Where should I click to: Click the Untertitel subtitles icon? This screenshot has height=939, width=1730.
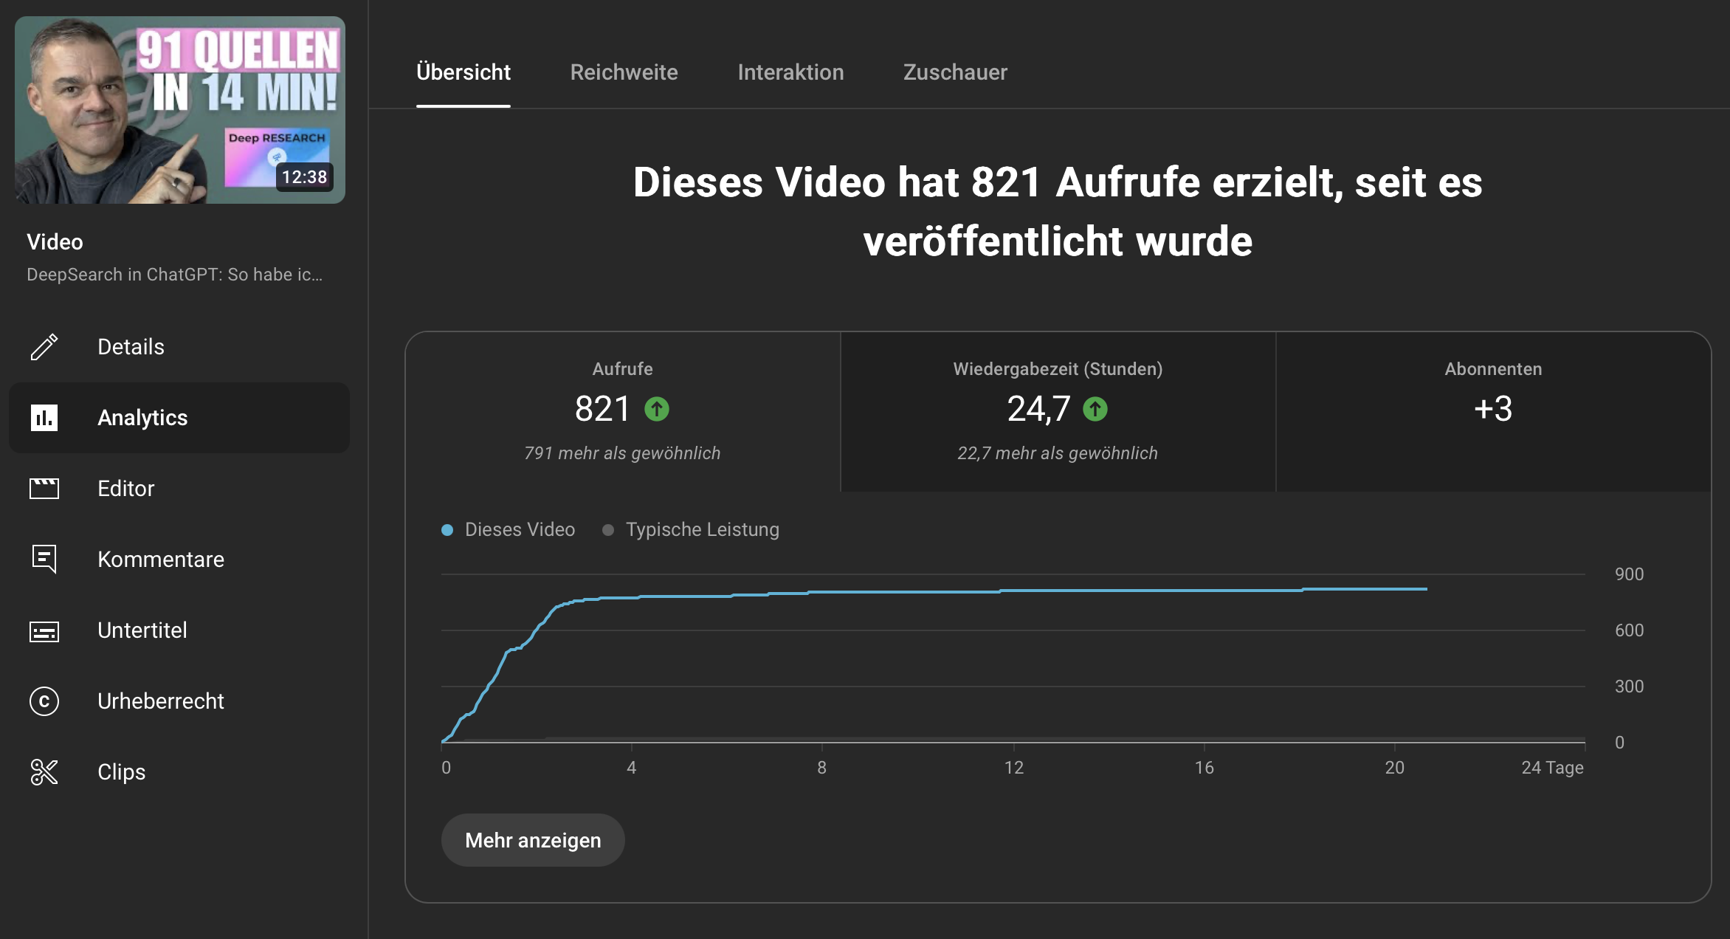44,631
